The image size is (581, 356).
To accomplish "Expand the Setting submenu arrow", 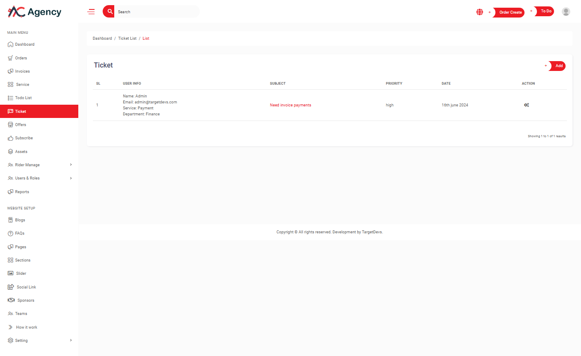I will click(x=71, y=341).
